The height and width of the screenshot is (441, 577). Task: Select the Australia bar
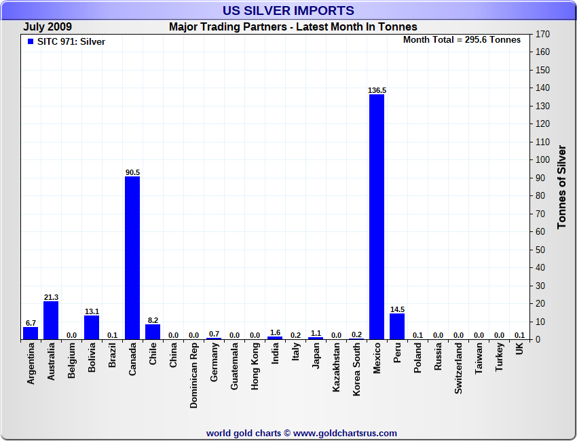tap(51, 320)
